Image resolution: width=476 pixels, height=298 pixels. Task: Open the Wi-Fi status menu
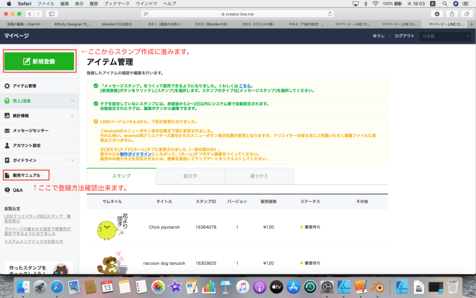[376, 4]
